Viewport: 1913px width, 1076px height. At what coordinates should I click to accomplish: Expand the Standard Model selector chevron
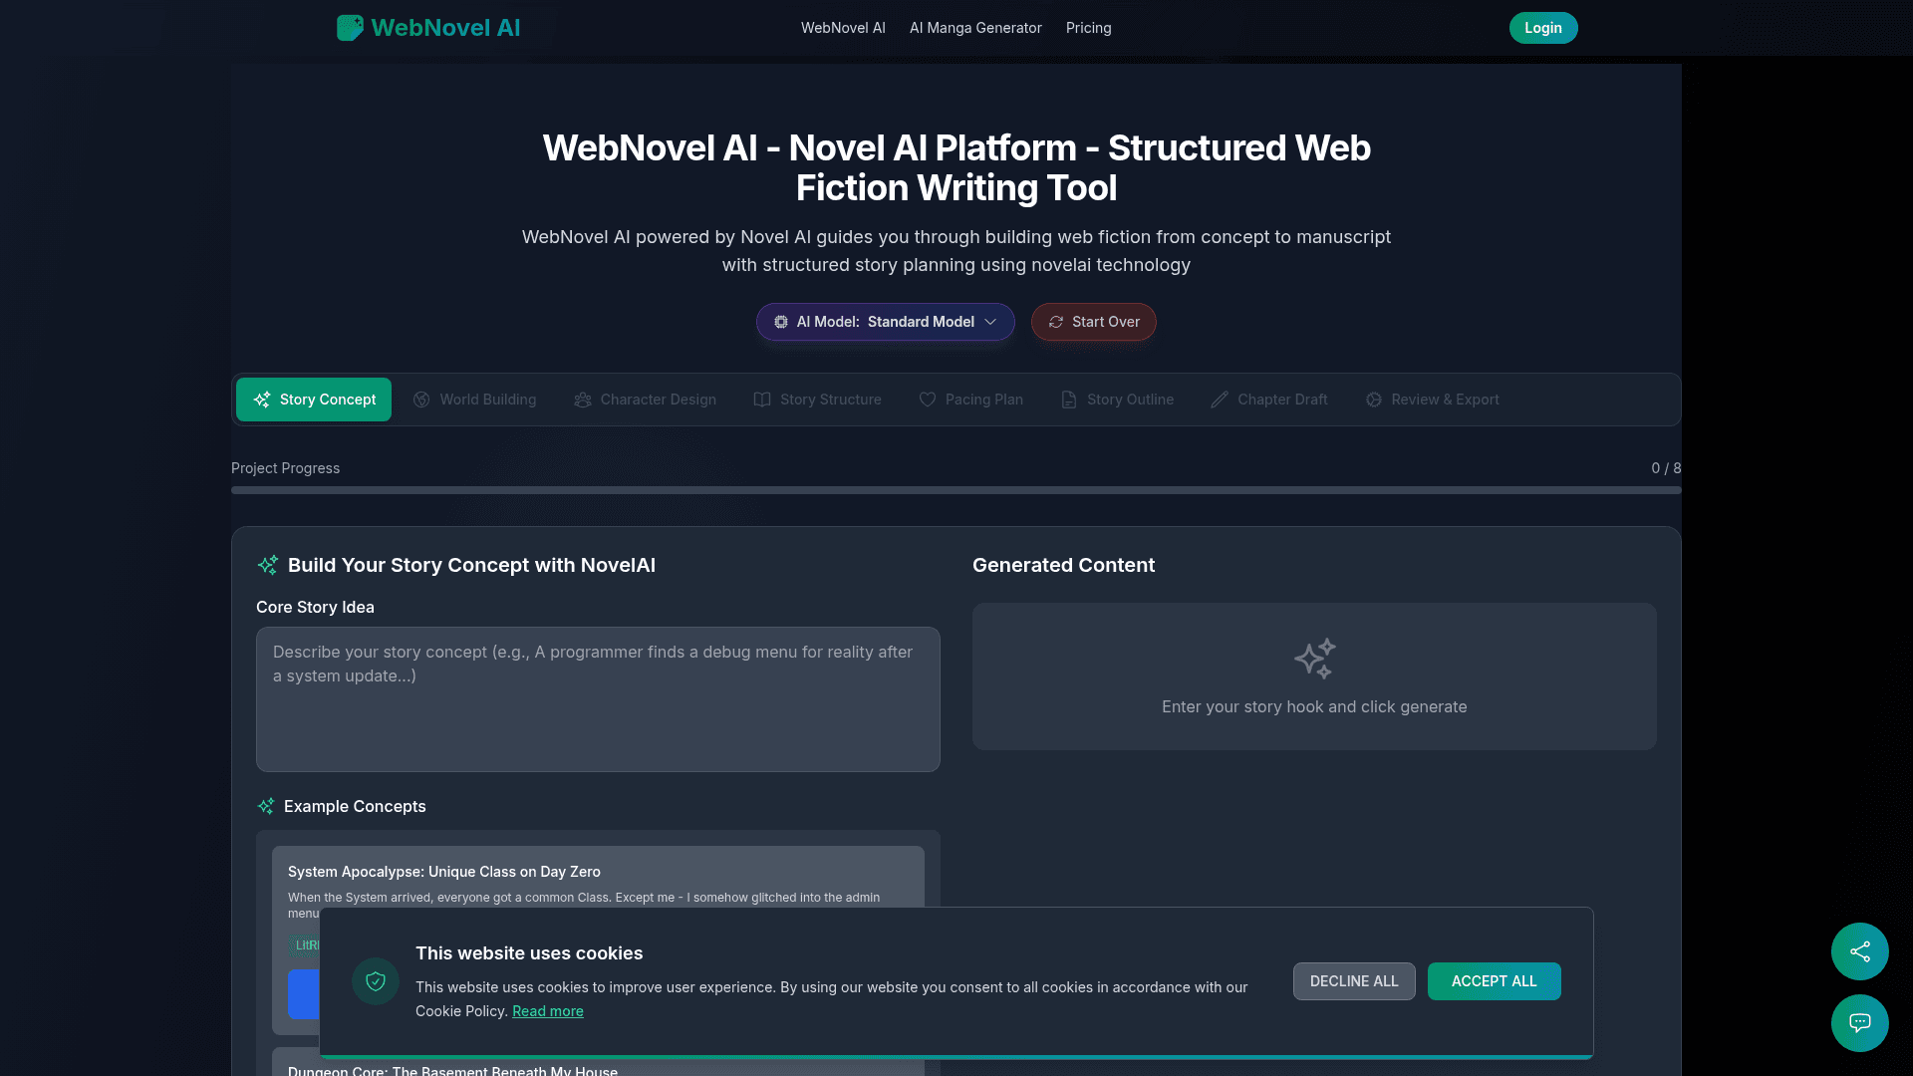(991, 322)
